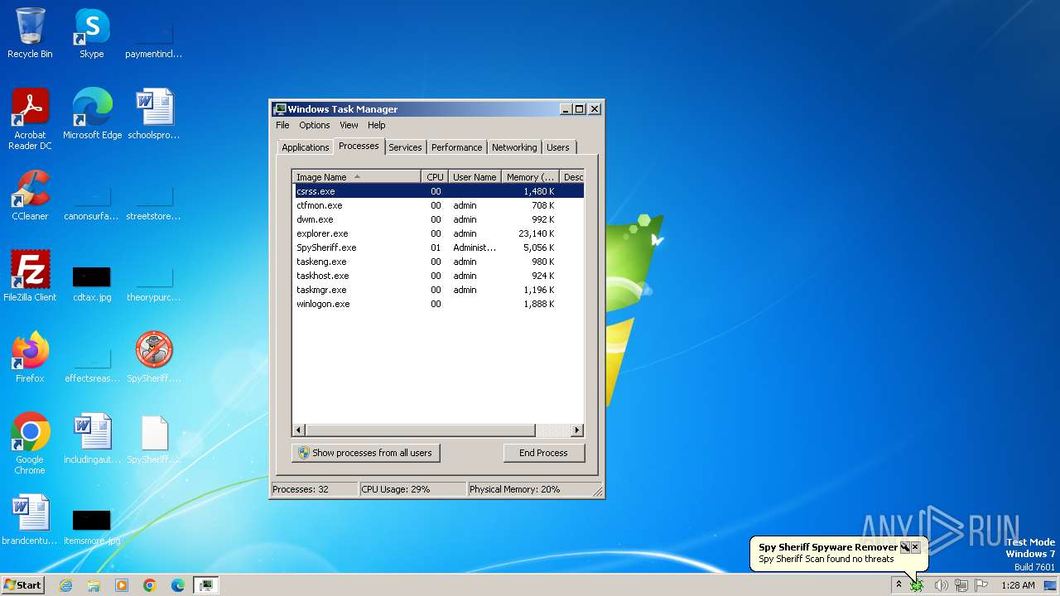Click the Start button
This screenshot has width=1060, height=596.
click(x=22, y=585)
